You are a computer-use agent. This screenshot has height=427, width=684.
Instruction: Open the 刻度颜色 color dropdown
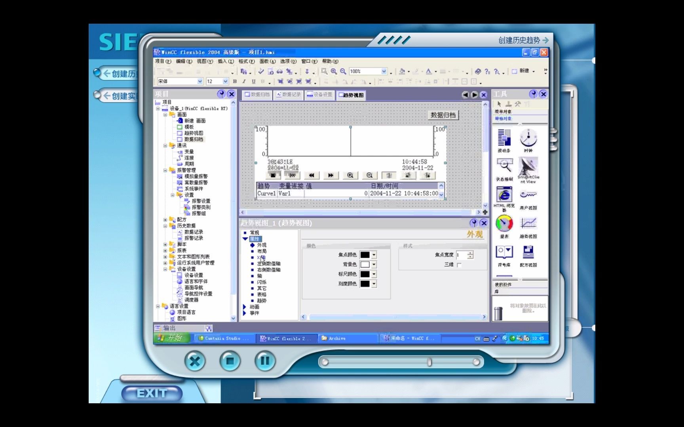(x=374, y=283)
